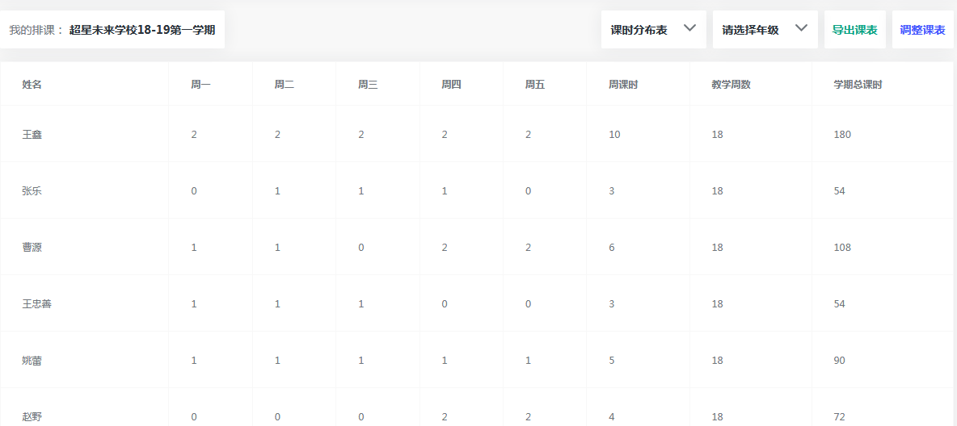Click 姚蕾's 周课时 value 5
Screen dimensions: 957x426
612,360
